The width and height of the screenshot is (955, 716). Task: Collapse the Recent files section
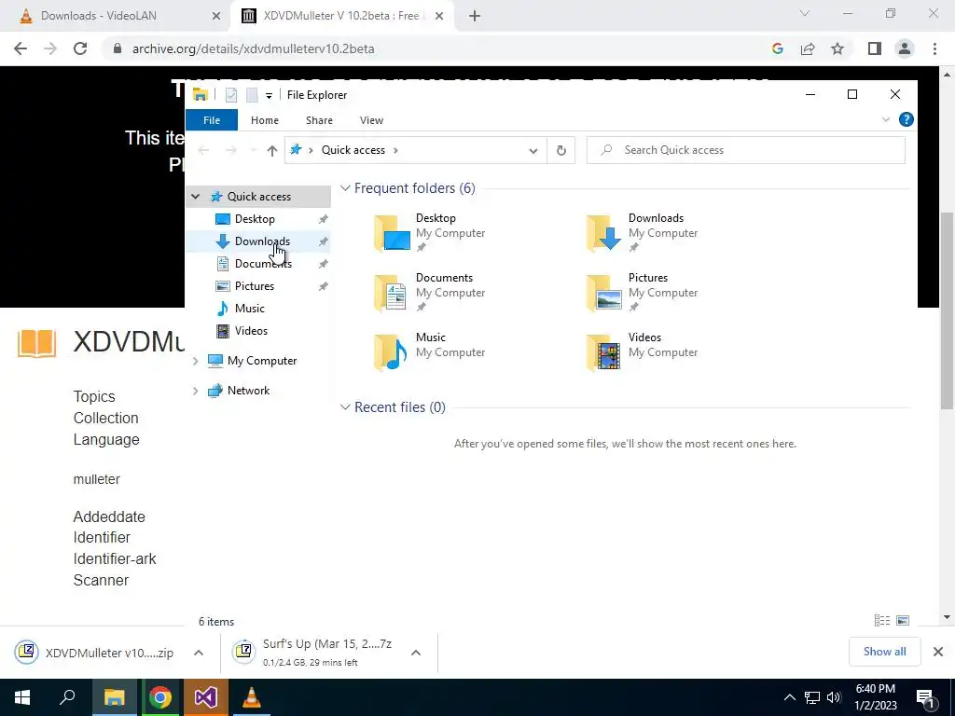pyautogui.click(x=345, y=407)
